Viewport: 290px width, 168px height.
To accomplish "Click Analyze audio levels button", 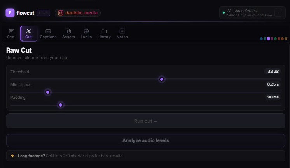I will pos(146,140).
